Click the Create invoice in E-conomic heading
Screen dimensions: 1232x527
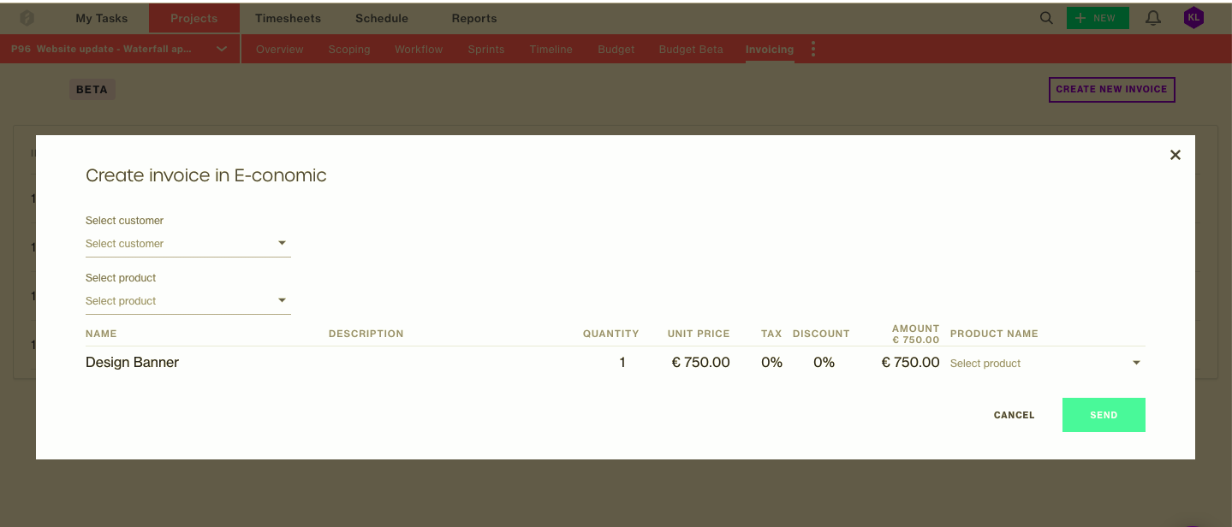[x=206, y=175]
